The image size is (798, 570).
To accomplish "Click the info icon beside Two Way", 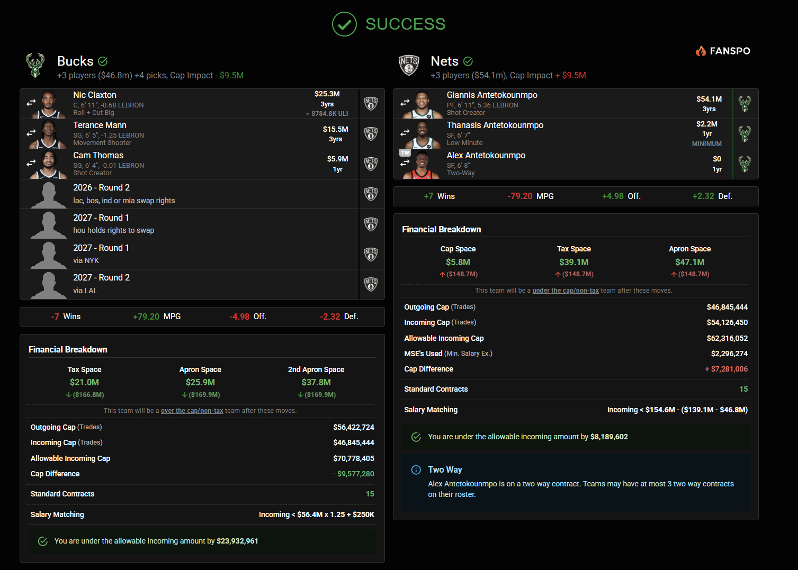I will click(416, 470).
